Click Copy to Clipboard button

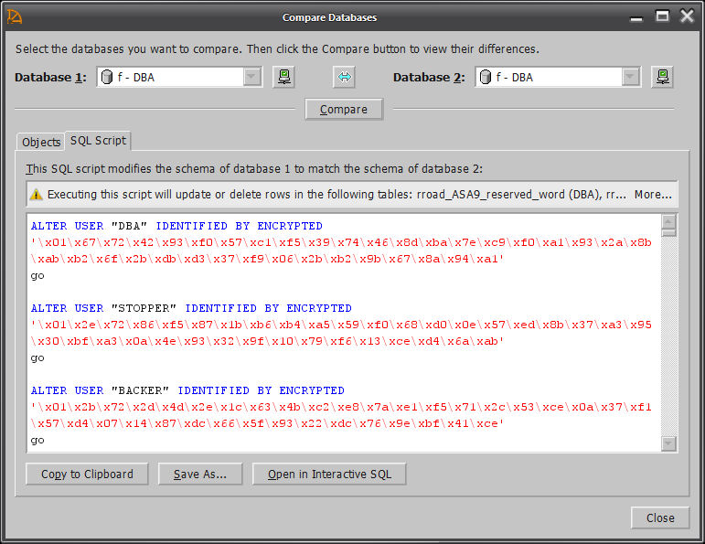pos(87,475)
